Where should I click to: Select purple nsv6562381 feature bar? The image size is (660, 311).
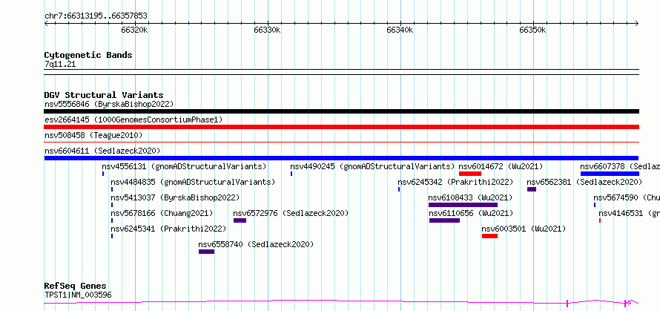[532, 189]
